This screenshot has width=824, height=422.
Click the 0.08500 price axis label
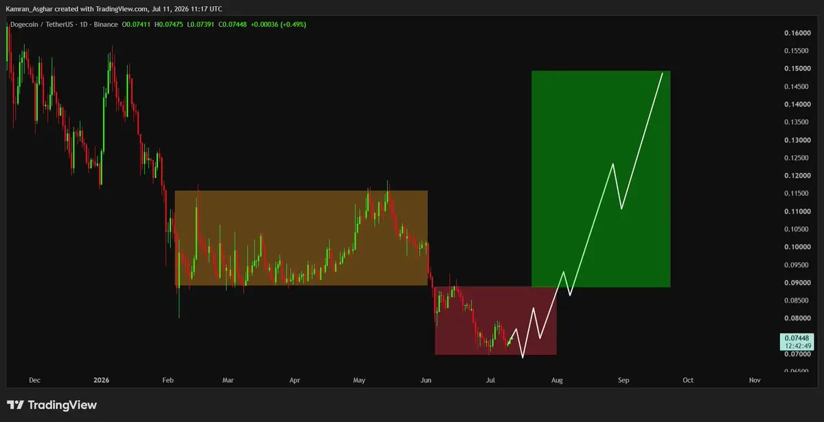797,301
